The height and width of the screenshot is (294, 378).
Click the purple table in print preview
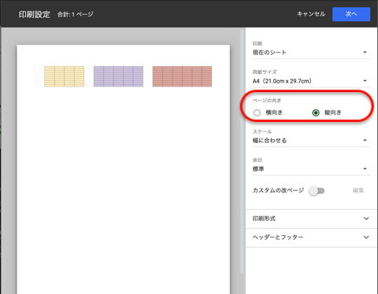coord(118,76)
